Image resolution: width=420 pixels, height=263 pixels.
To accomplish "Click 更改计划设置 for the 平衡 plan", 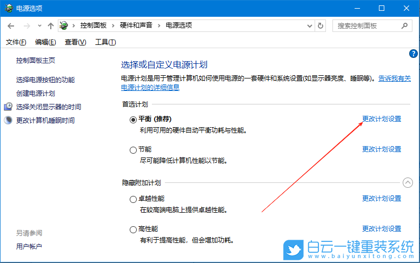I will pos(382,119).
